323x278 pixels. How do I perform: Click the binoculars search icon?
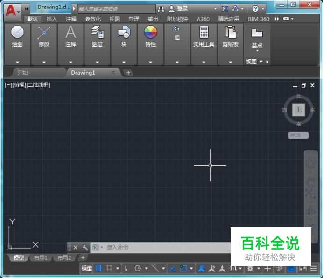pyautogui.click(x=161, y=8)
